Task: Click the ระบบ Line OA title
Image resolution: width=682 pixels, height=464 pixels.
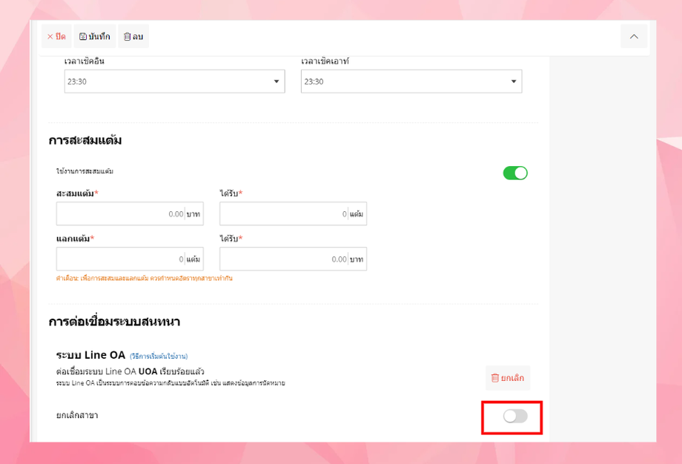Action: point(91,355)
